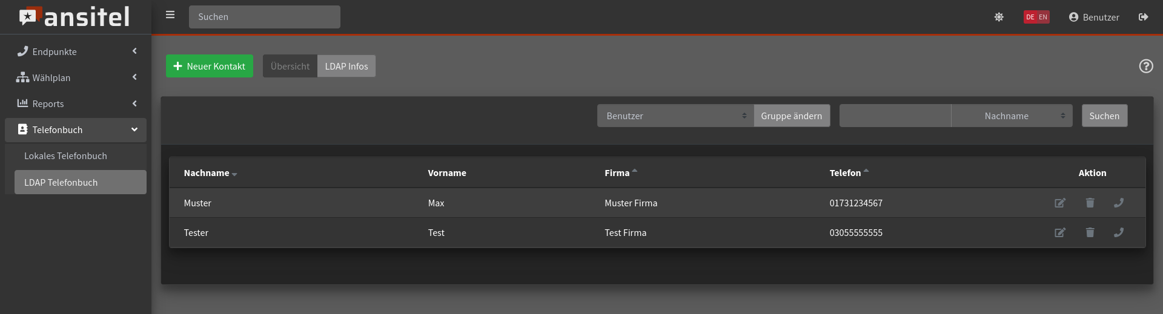Call Muster using the phone icon

(1119, 203)
